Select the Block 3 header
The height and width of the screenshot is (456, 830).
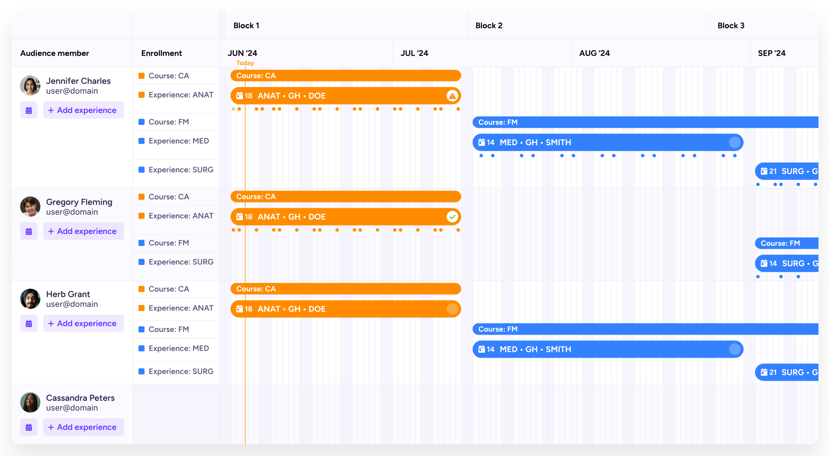tap(731, 26)
